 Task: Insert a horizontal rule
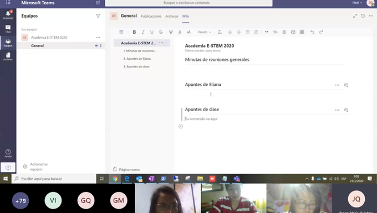click(x=284, y=32)
